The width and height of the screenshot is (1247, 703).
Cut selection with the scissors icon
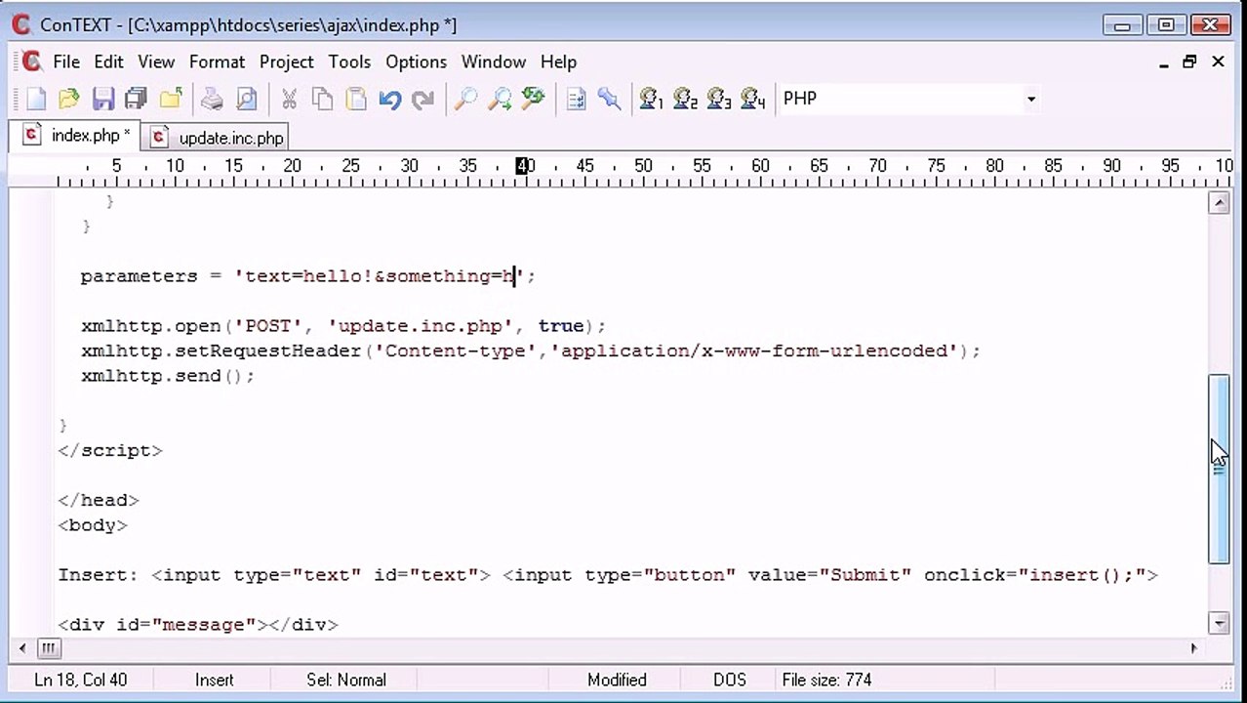click(289, 99)
